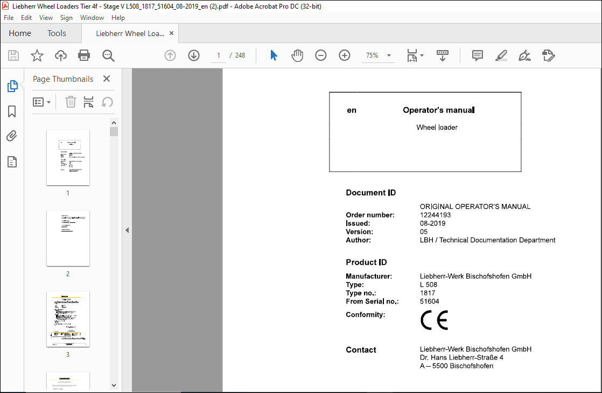Click the page number input field
Viewport: 602px width, 393px height.
pyautogui.click(x=219, y=55)
